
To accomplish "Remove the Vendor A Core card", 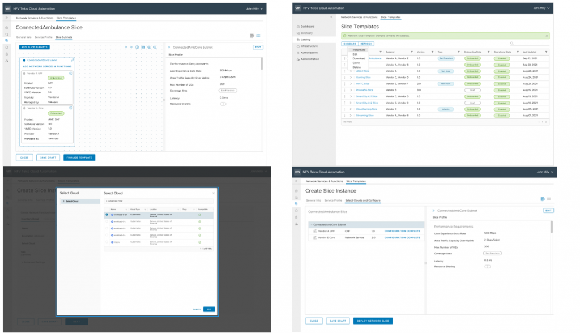I will (x=71, y=108).
